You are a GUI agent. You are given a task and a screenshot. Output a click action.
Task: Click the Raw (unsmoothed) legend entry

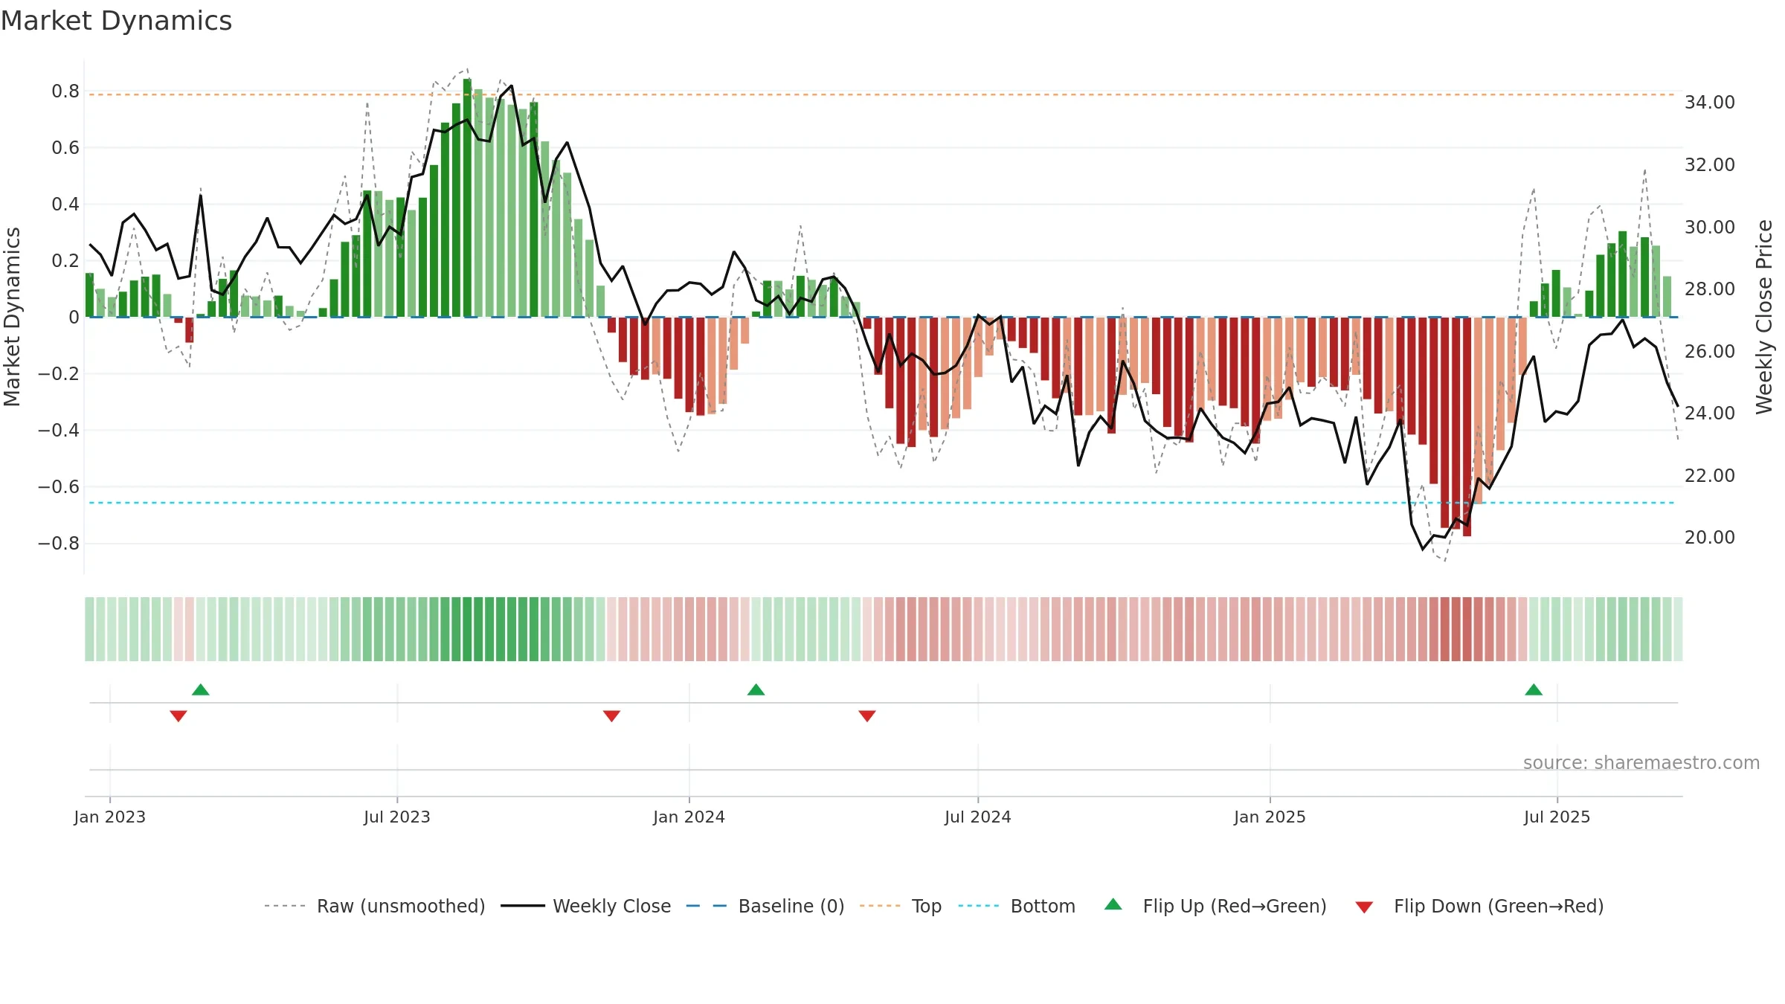coord(375,906)
